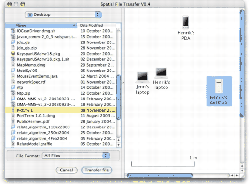The height and width of the screenshot is (184, 249).
Task: Click the window minimize button in title bar
Action: pos(16,4)
